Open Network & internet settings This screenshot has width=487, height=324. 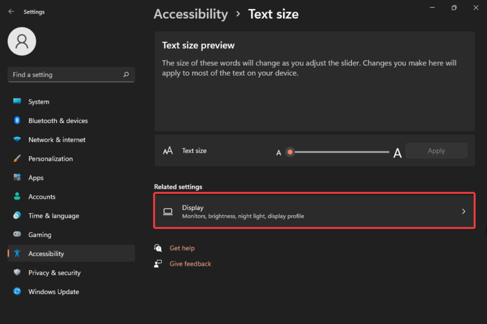tap(56, 139)
